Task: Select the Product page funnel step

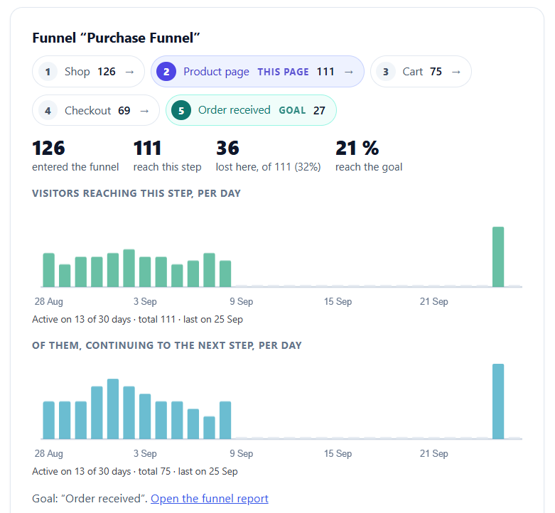Action: point(257,72)
